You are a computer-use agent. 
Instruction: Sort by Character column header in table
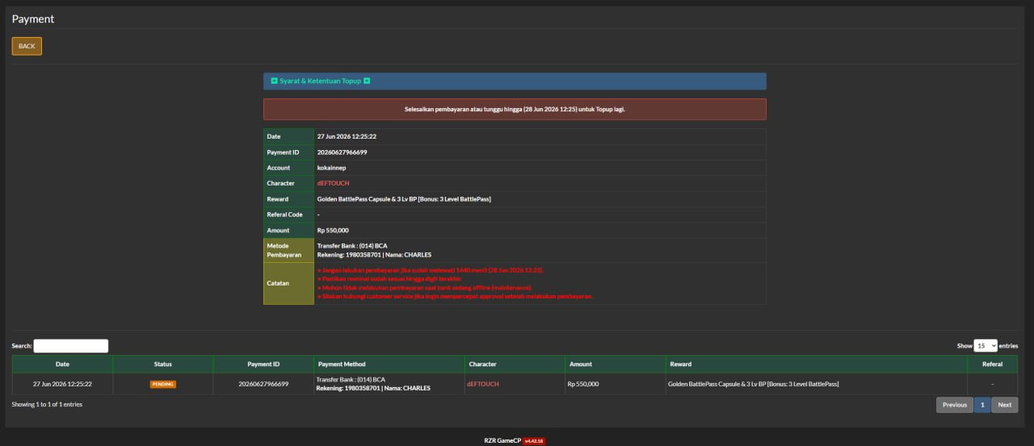point(515,365)
